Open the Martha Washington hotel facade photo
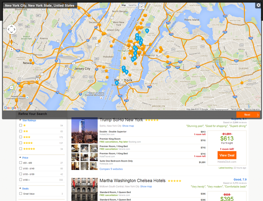The image size is (263, 201). (x=84, y=190)
